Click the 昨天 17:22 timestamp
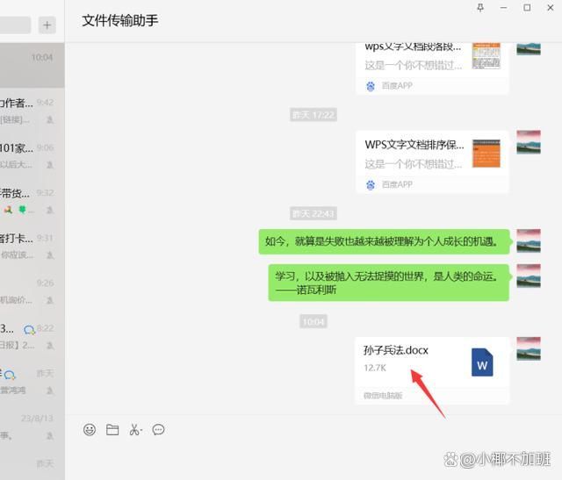The height and width of the screenshot is (480, 562). 313,115
